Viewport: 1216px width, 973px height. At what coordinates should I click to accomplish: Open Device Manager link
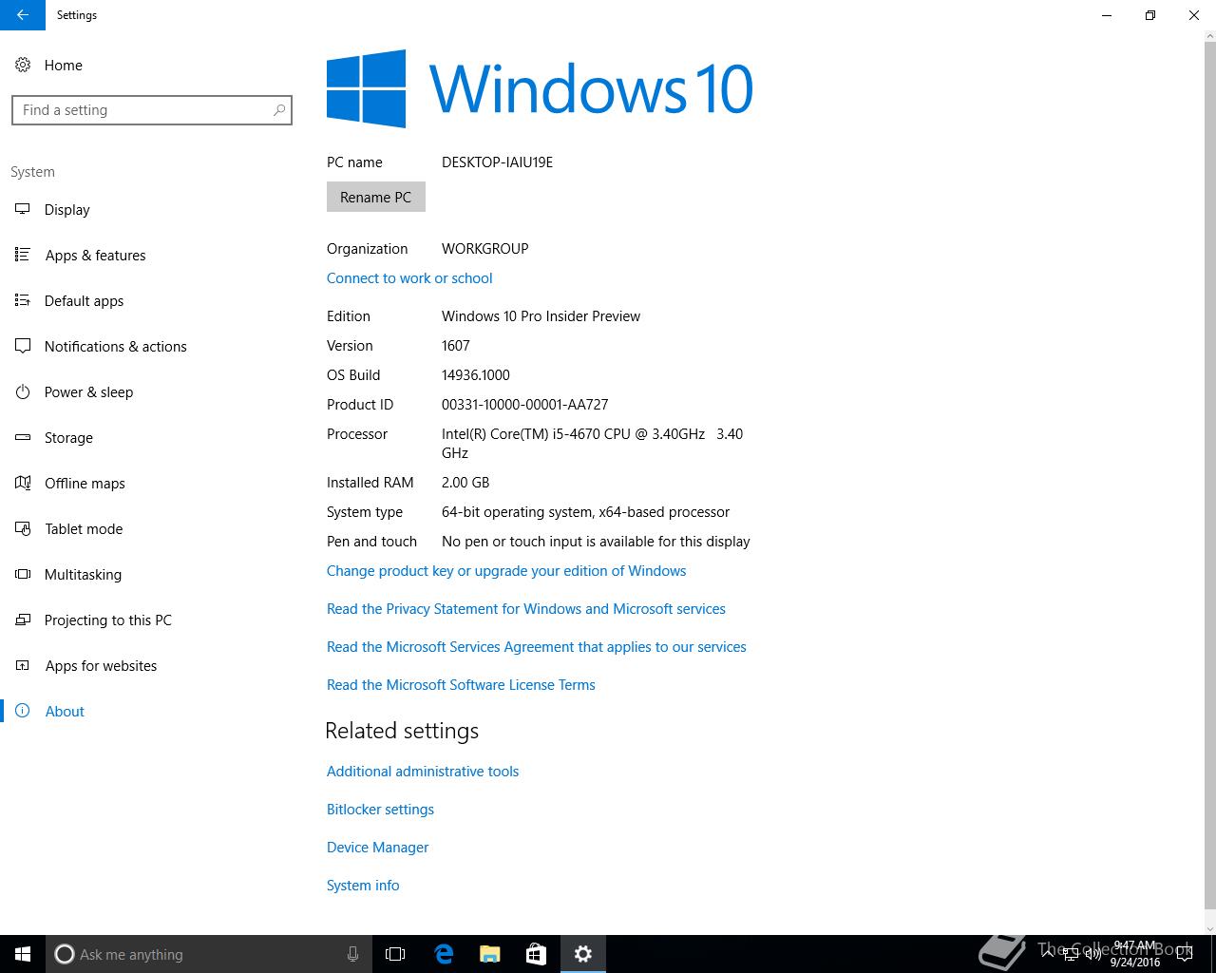click(378, 848)
